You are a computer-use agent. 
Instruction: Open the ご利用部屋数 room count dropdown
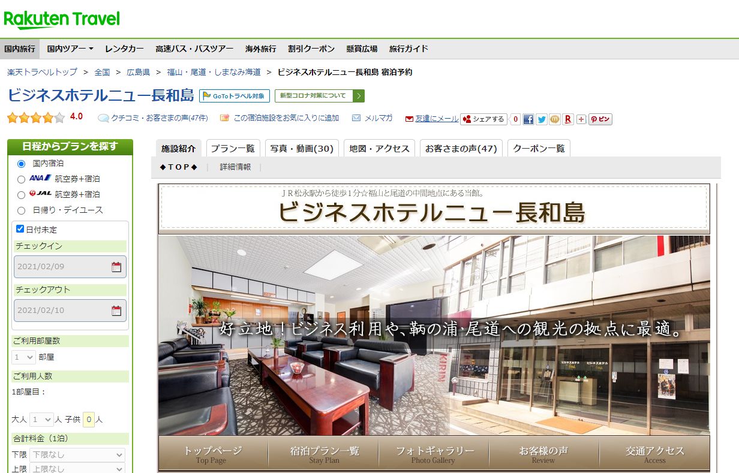coord(24,357)
